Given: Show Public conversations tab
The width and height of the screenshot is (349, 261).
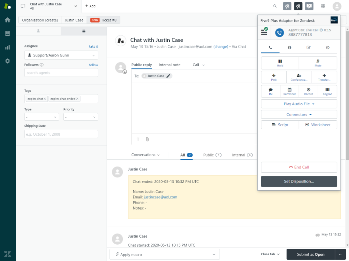Looking at the screenshot, I should [x=212, y=155].
